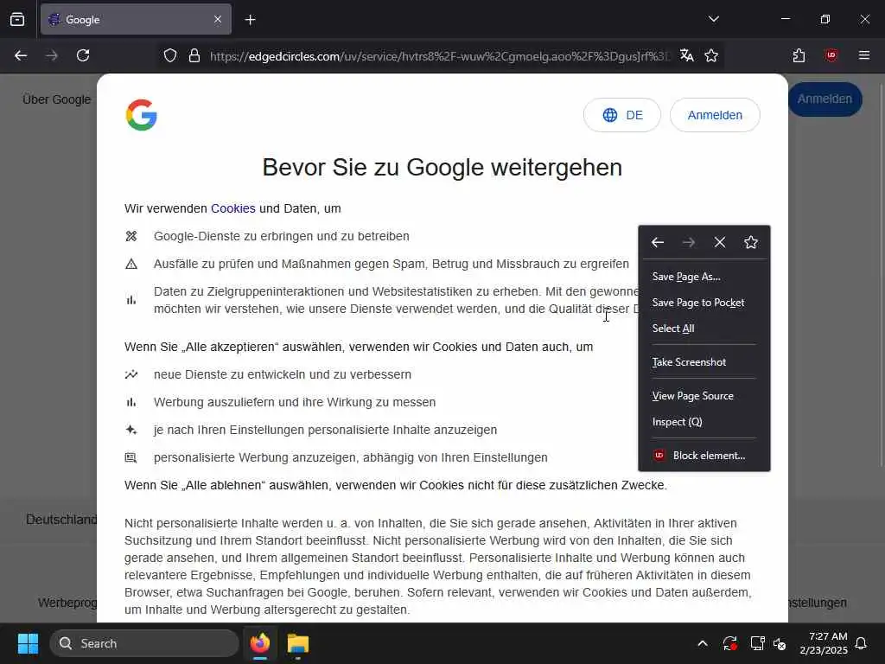Open the Windows Start menu
885x664 pixels.
28,643
